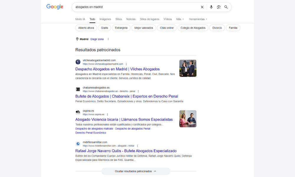Click the ospina.es site favicon
The height and width of the screenshot is (177, 295).
pyautogui.click(x=78, y=112)
